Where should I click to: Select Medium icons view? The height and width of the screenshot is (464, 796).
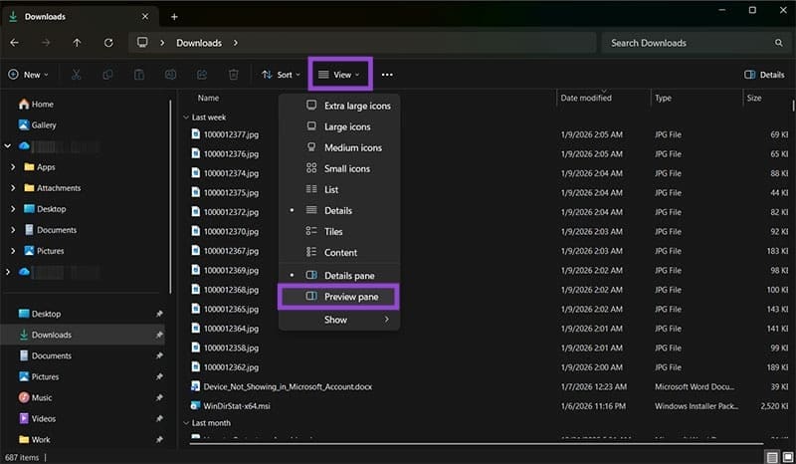click(x=338, y=147)
